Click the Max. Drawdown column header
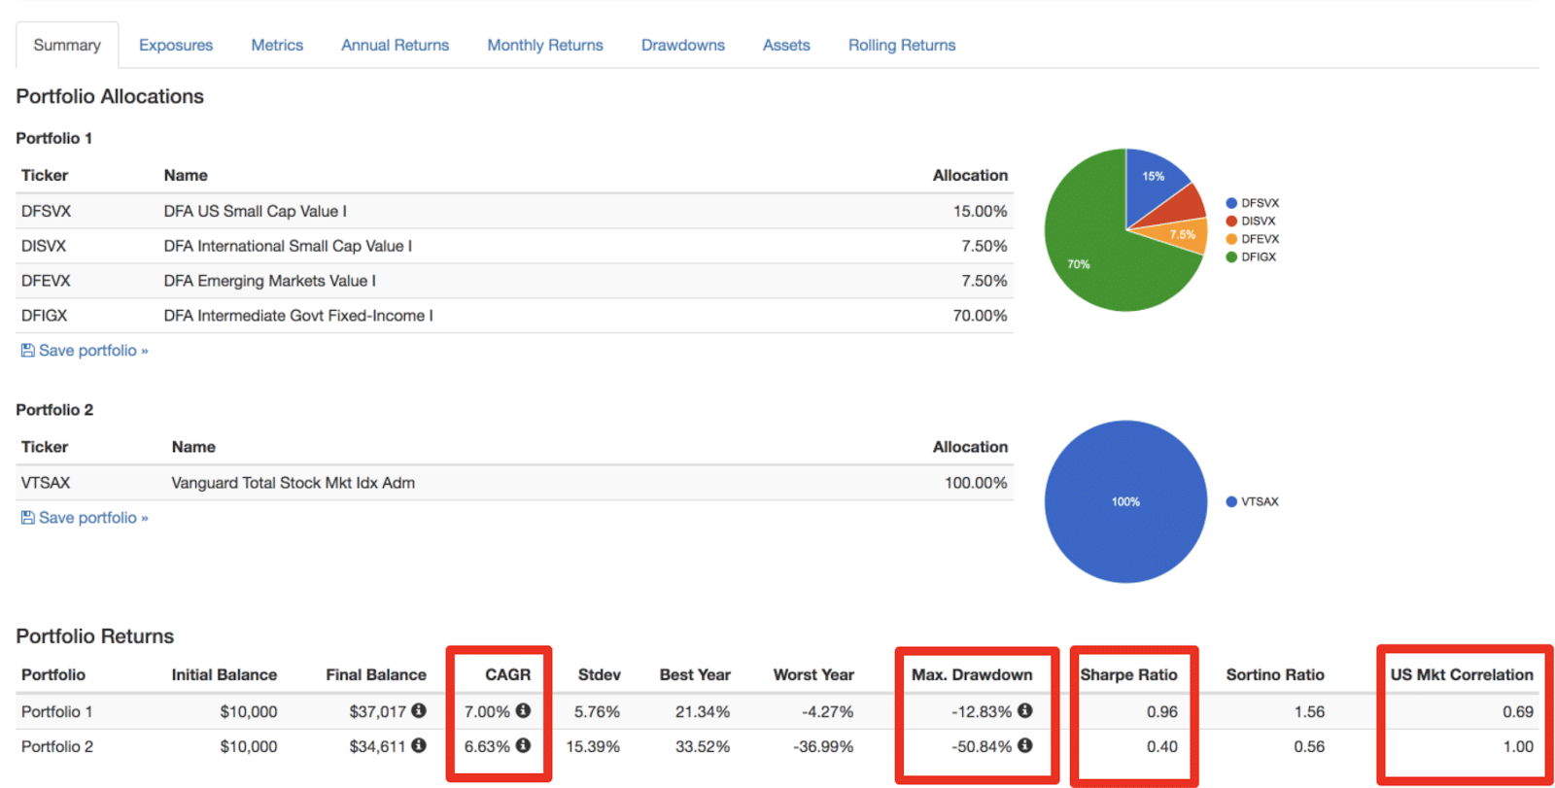Screen dimensions: 1555x788 [x=972, y=674]
